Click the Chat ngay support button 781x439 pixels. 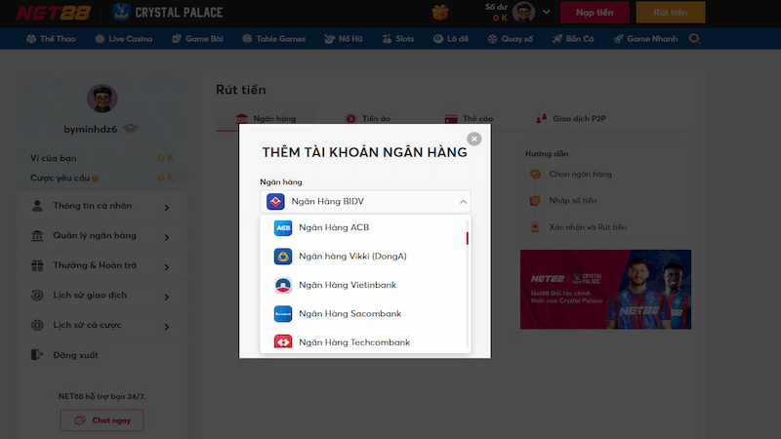[x=102, y=420]
